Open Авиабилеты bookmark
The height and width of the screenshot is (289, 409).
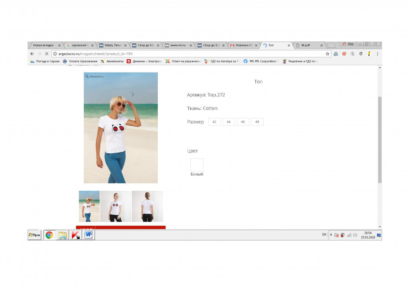tap(112, 61)
